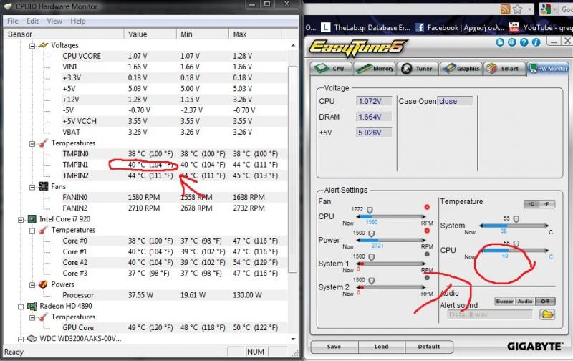
Task: Open the Graphics tab in EasyTune6
Action: coord(461,68)
